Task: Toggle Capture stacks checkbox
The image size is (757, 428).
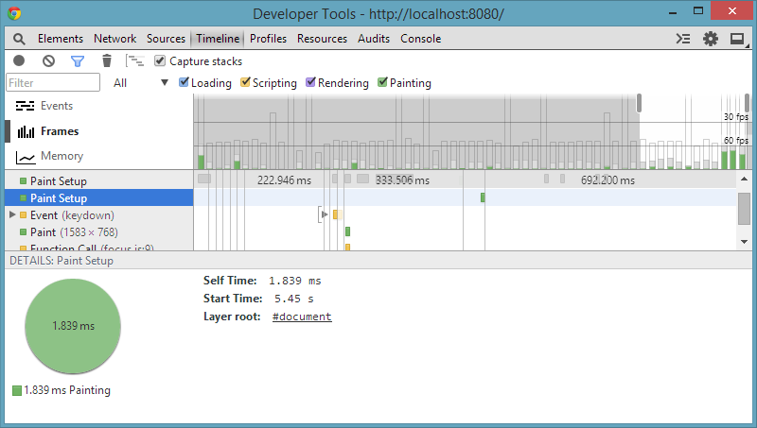Action: coord(160,60)
